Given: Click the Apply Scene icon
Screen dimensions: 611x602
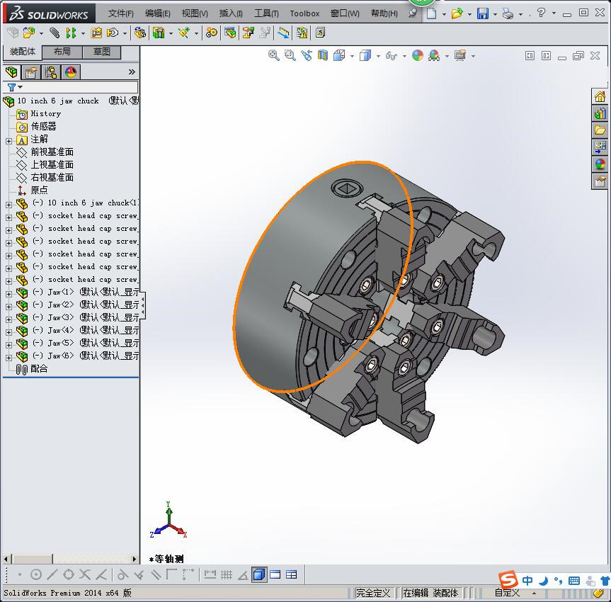Looking at the screenshot, I should coord(434,56).
